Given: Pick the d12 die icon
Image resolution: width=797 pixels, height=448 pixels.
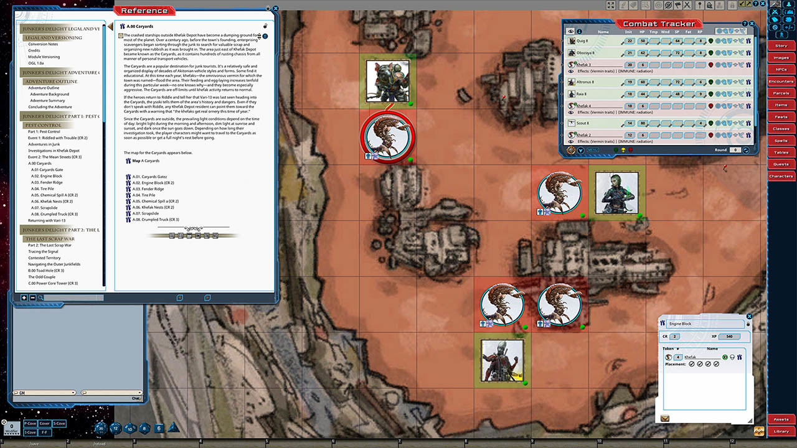Looking at the screenshot, I should 115,427.
